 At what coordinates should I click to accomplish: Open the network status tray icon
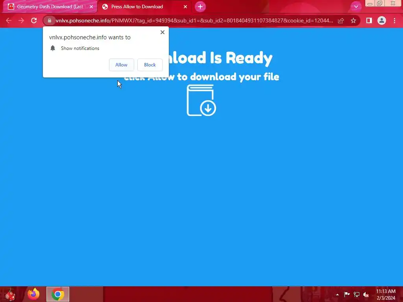[357, 294]
